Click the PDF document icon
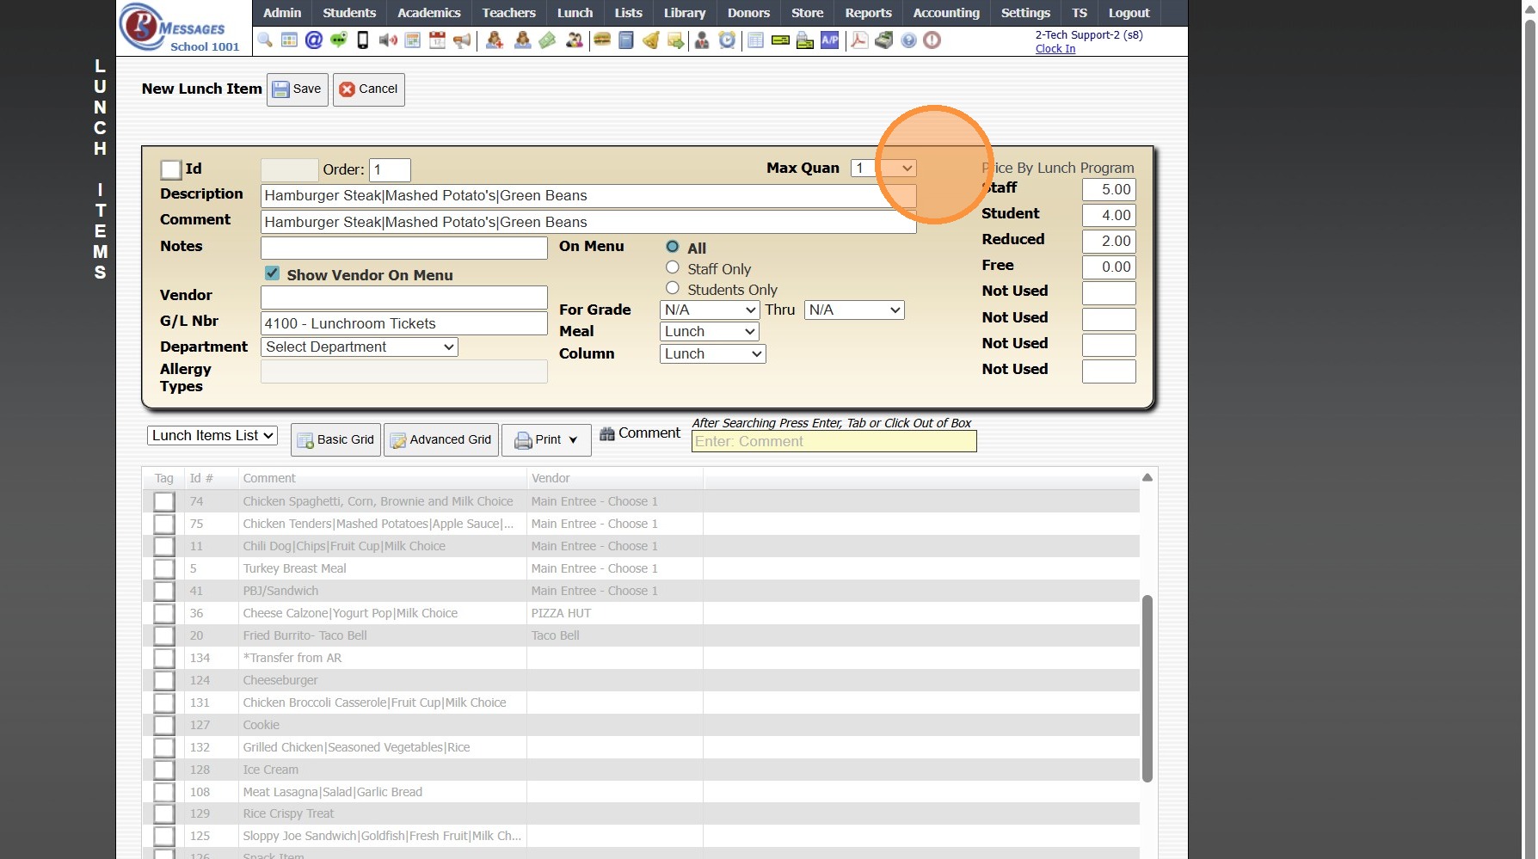 (x=858, y=40)
